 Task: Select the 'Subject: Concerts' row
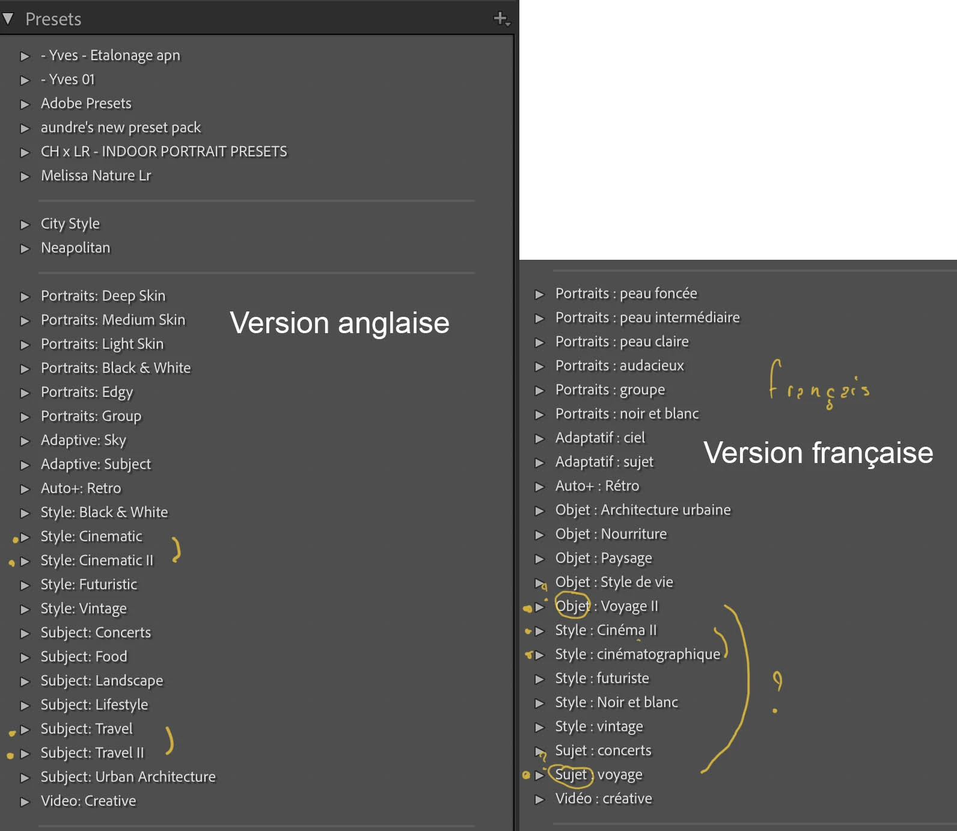pyautogui.click(x=96, y=633)
